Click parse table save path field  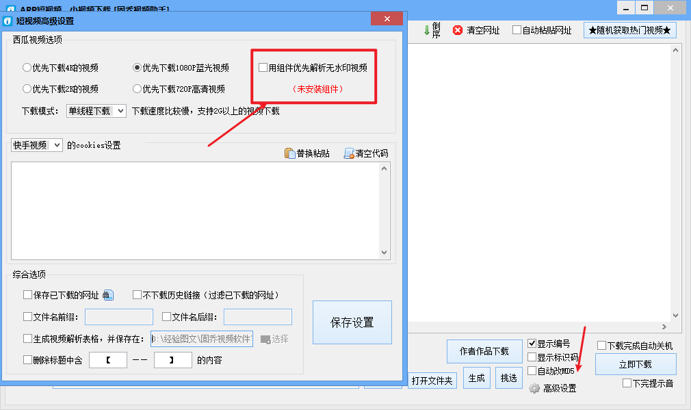click(202, 339)
